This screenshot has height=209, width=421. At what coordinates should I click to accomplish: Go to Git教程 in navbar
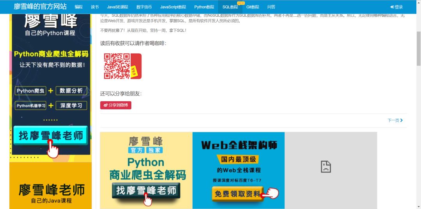tap(253, 7)
